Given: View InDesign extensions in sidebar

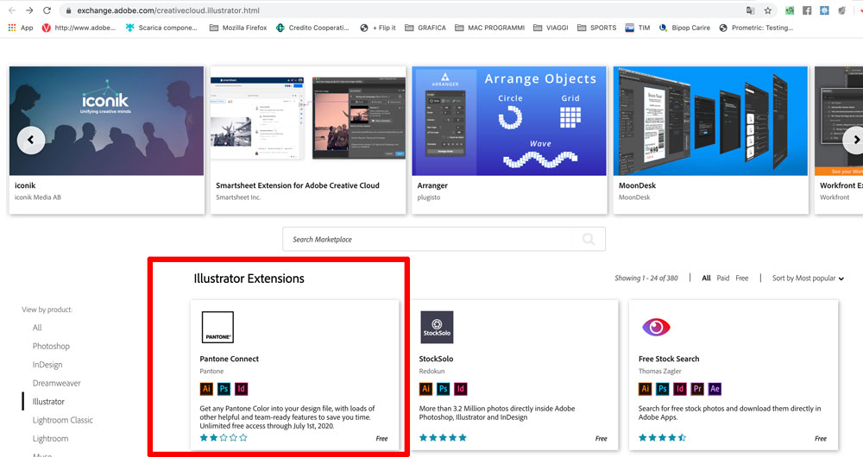Looking at the screenshot, I should point(47,365).
